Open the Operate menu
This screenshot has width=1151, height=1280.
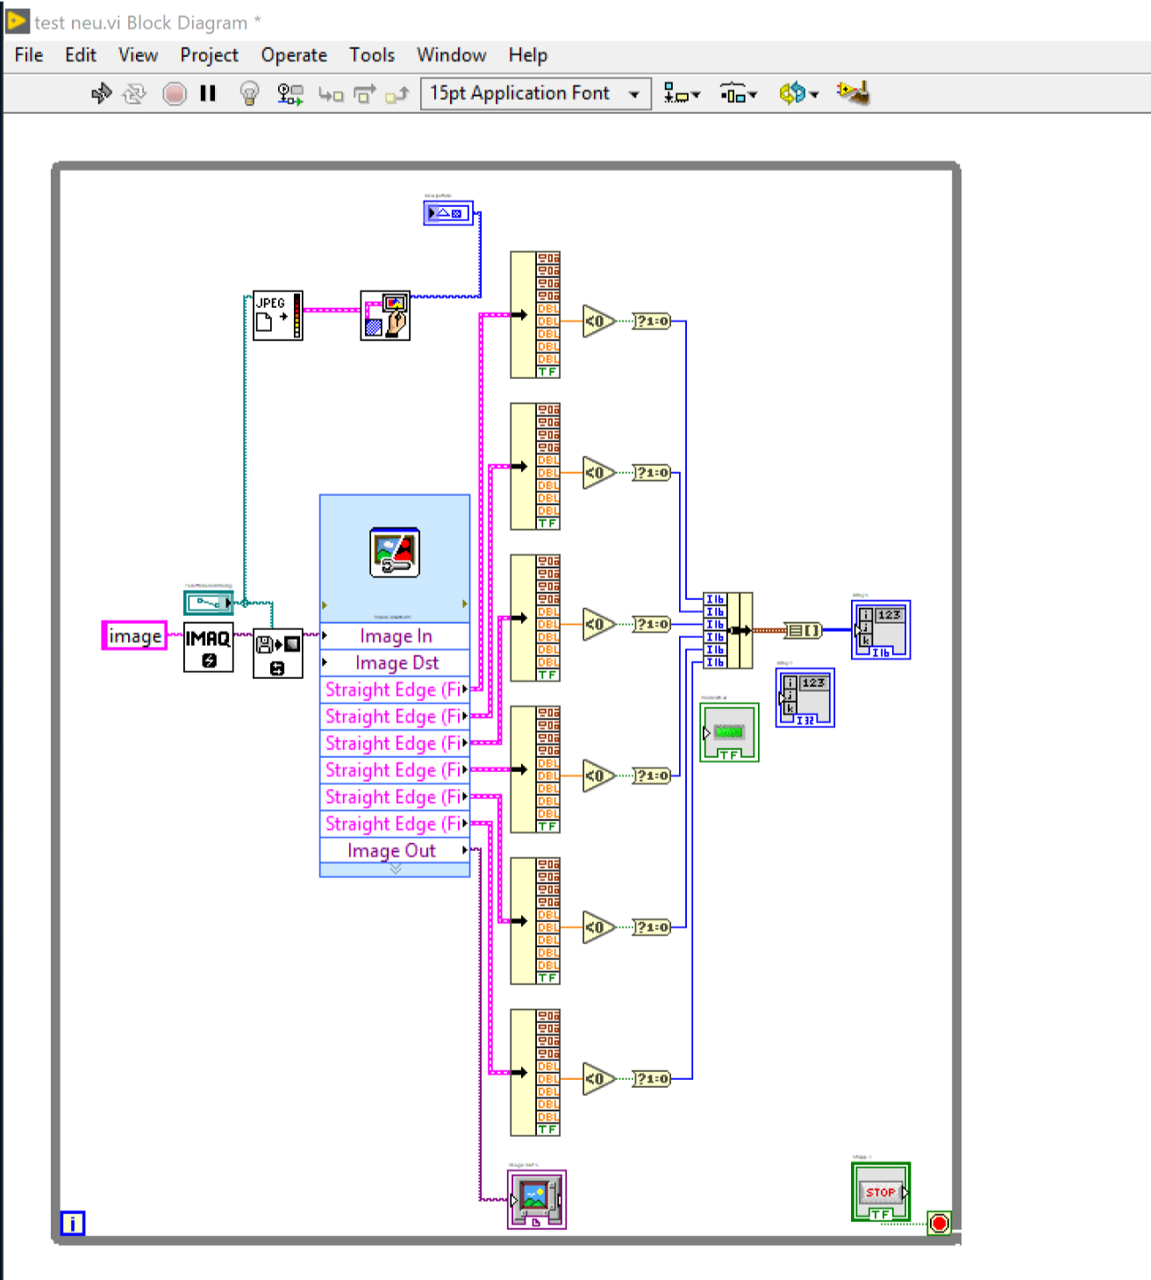(294, 55)
